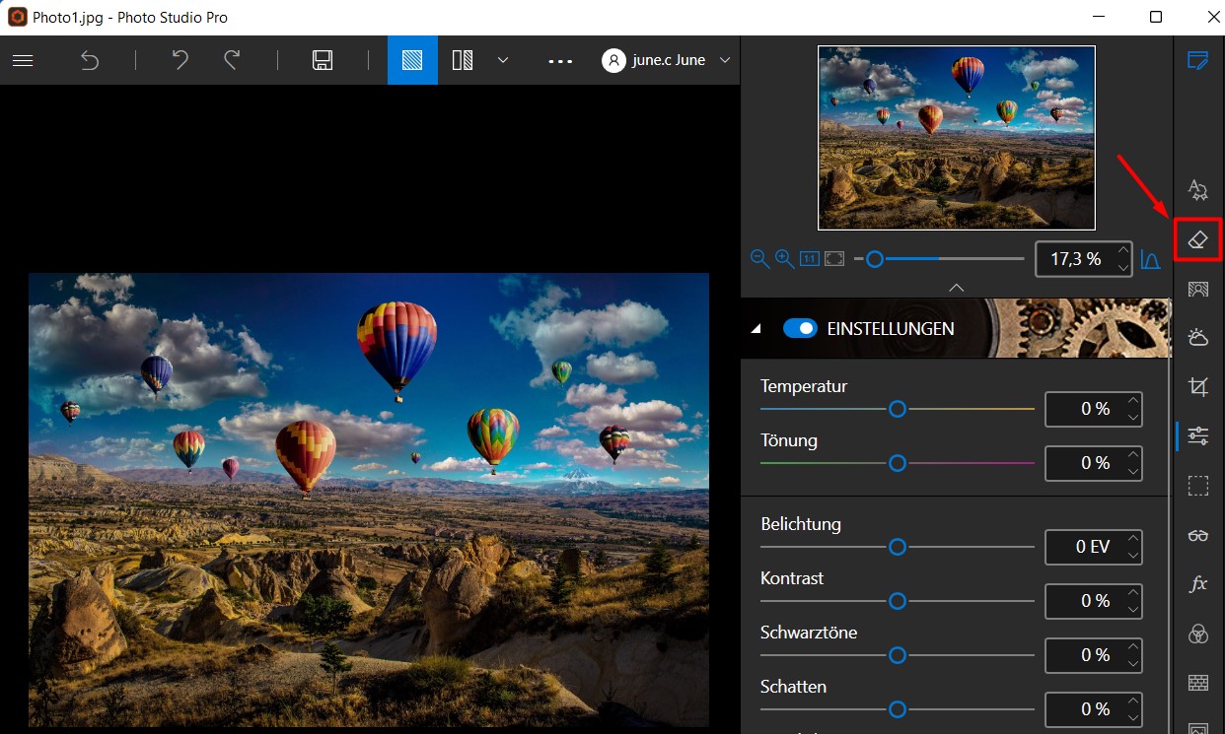
Task: Open the three overlapping circles color tool
Action: pos(1198,634)
